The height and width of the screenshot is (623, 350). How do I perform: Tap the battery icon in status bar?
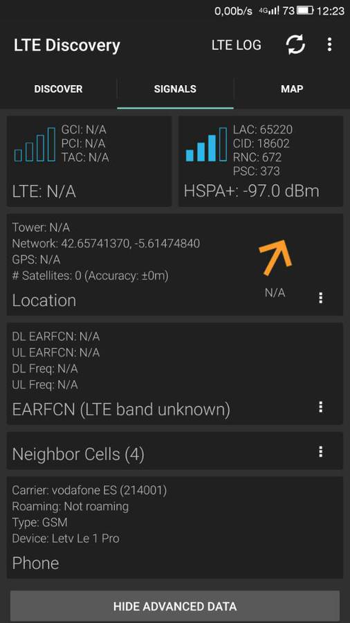coord(305,10)
